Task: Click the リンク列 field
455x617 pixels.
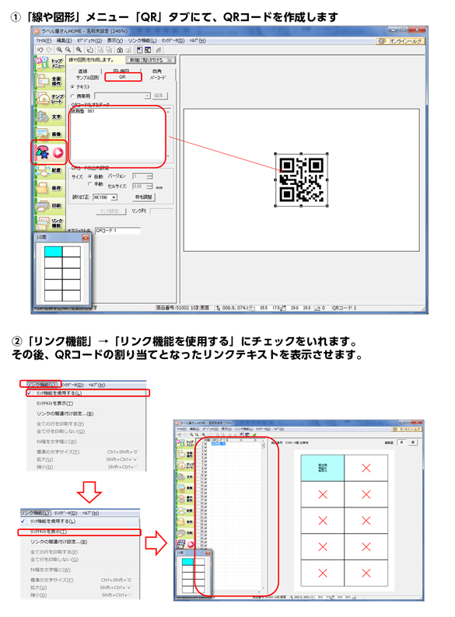Action: [x=162, y=211]
